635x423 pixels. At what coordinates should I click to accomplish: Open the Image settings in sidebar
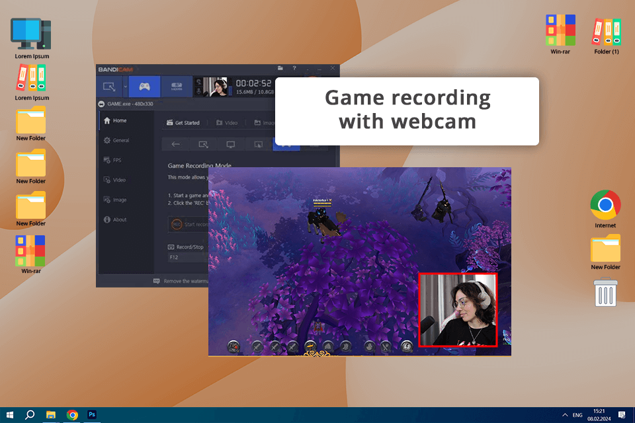(x=115, y=200)
